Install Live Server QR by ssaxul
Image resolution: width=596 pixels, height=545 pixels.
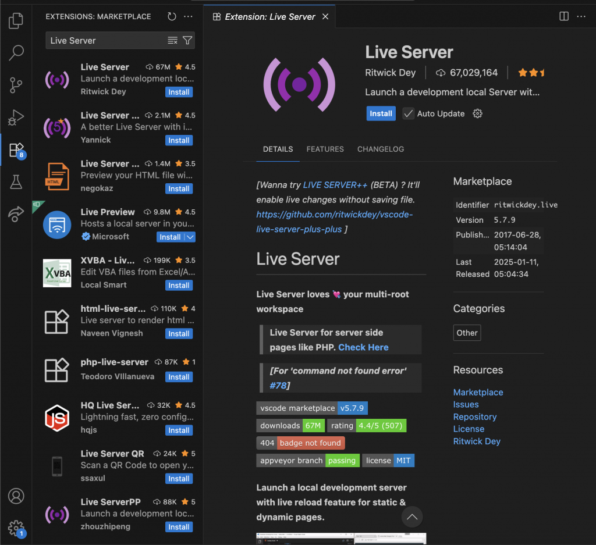(x=179, y=479)
